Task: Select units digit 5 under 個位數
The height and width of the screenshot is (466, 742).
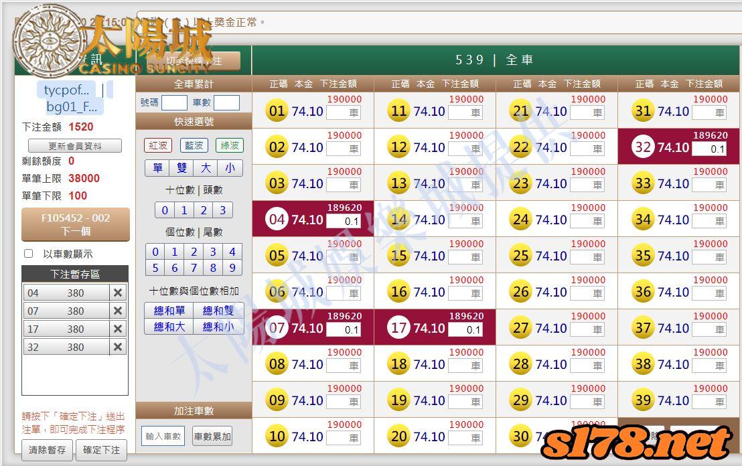Action: tap(155, 268)
